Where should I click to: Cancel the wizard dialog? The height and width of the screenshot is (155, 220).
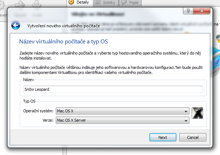193,137
